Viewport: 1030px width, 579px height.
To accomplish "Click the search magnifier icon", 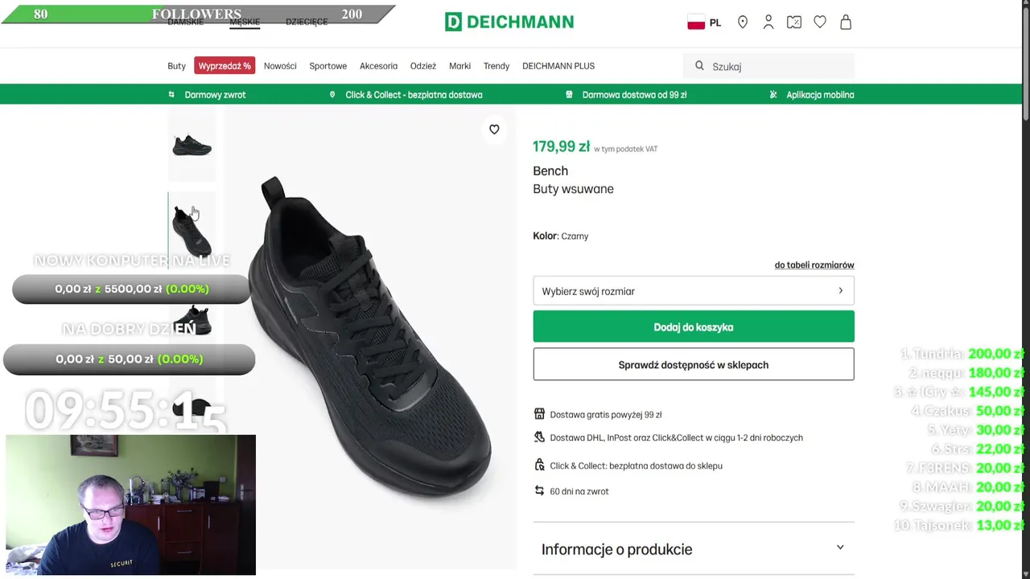I will coord(699,66).
